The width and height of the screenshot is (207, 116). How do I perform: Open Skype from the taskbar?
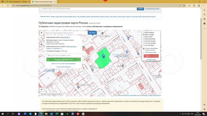pyautogui.click(x=30, y=114)
